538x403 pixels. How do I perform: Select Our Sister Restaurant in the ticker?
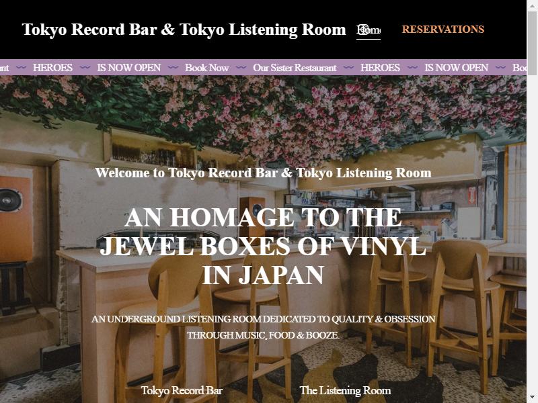click(x=295, y=68)
